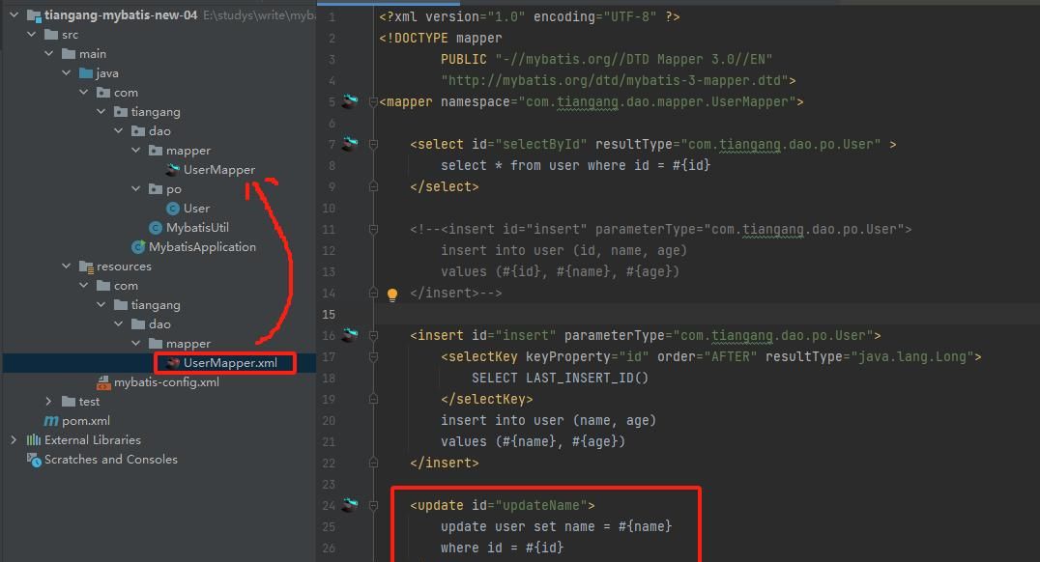1040x562 pixels.
Task: Click the gutter icon on line 16 insert
Action: coord(349,335)
